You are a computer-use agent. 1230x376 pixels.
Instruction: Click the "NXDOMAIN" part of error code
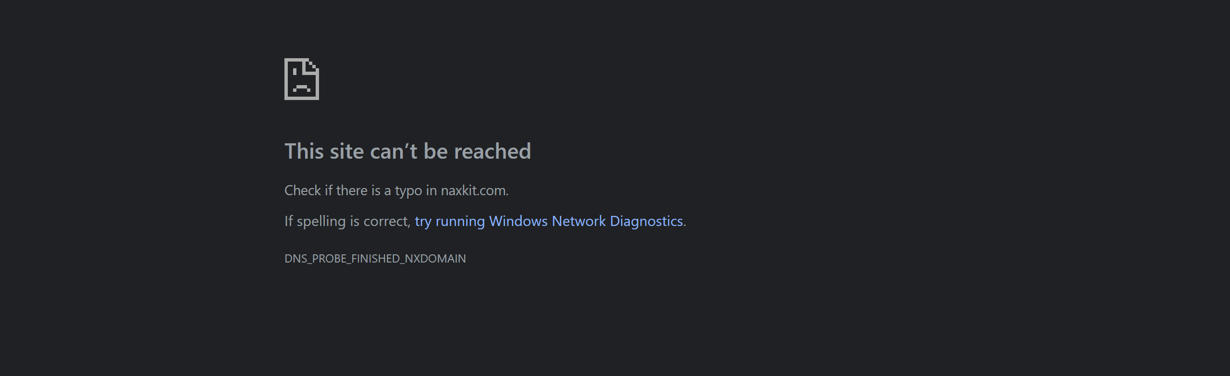pyautogui.click(x=435, y=259)
